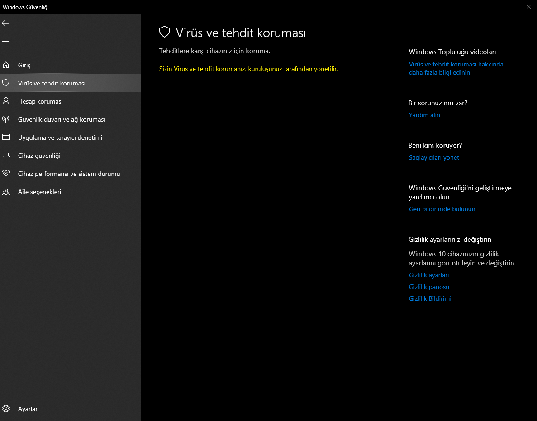Click the yellow kuruluşunuz tarafından yönetilir message
The height and width of the screenshot is (421, 537).
click(248, 69)
